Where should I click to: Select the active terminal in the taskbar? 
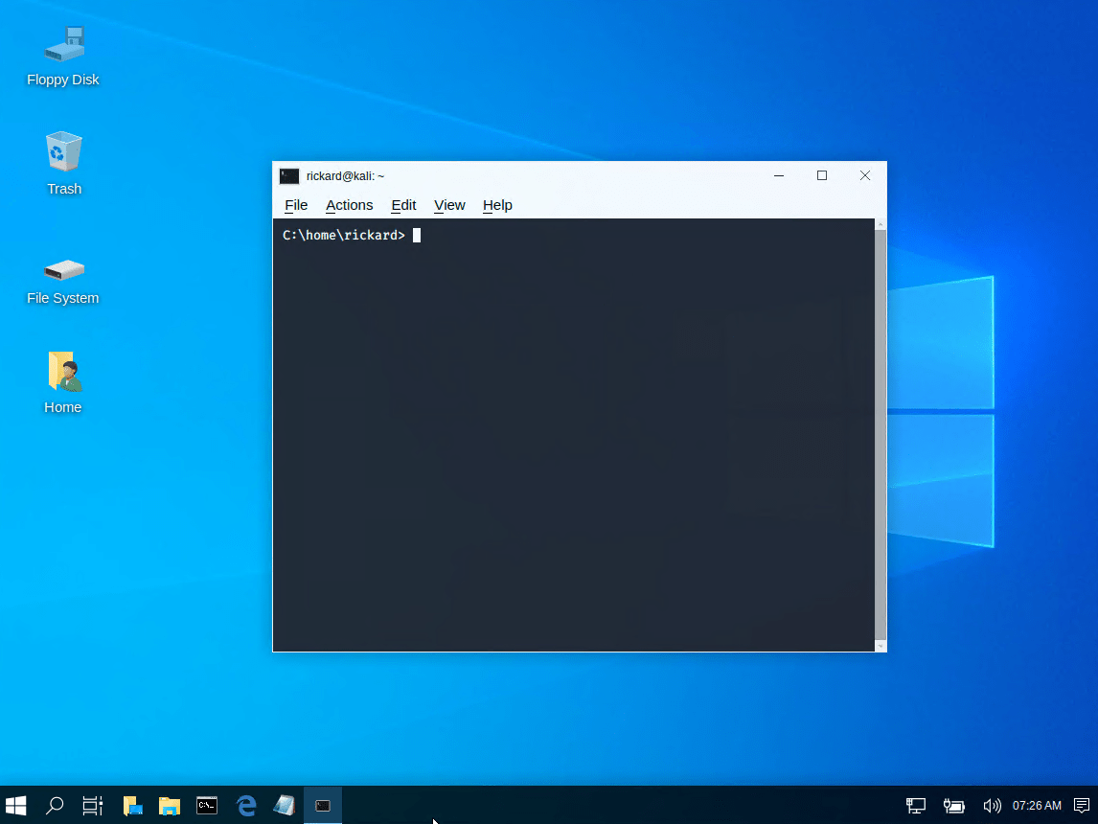[x=323, y=805]
